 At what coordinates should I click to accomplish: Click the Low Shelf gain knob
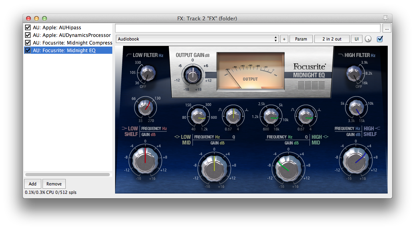(145, 160)
